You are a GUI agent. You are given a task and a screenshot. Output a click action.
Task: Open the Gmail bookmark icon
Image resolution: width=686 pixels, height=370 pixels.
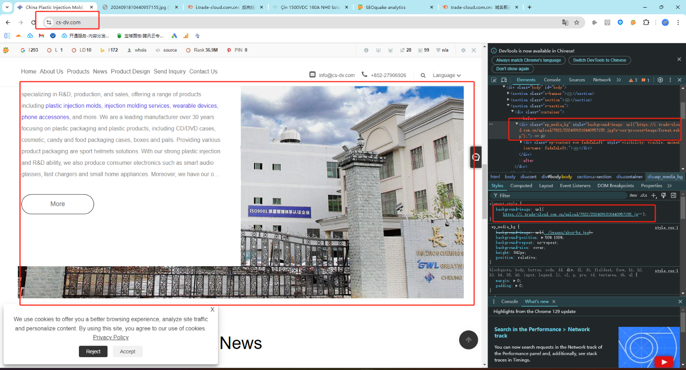pyautogui.click(x=41, y=36)
